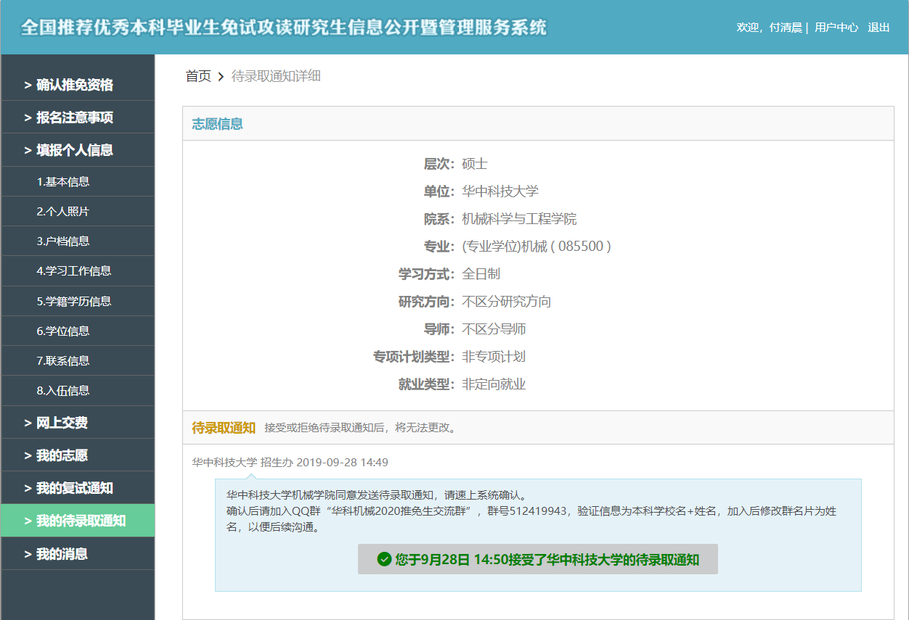Go to 我的志愿 menu item
The image size is (909, 620).
click(x=62, y=455)
